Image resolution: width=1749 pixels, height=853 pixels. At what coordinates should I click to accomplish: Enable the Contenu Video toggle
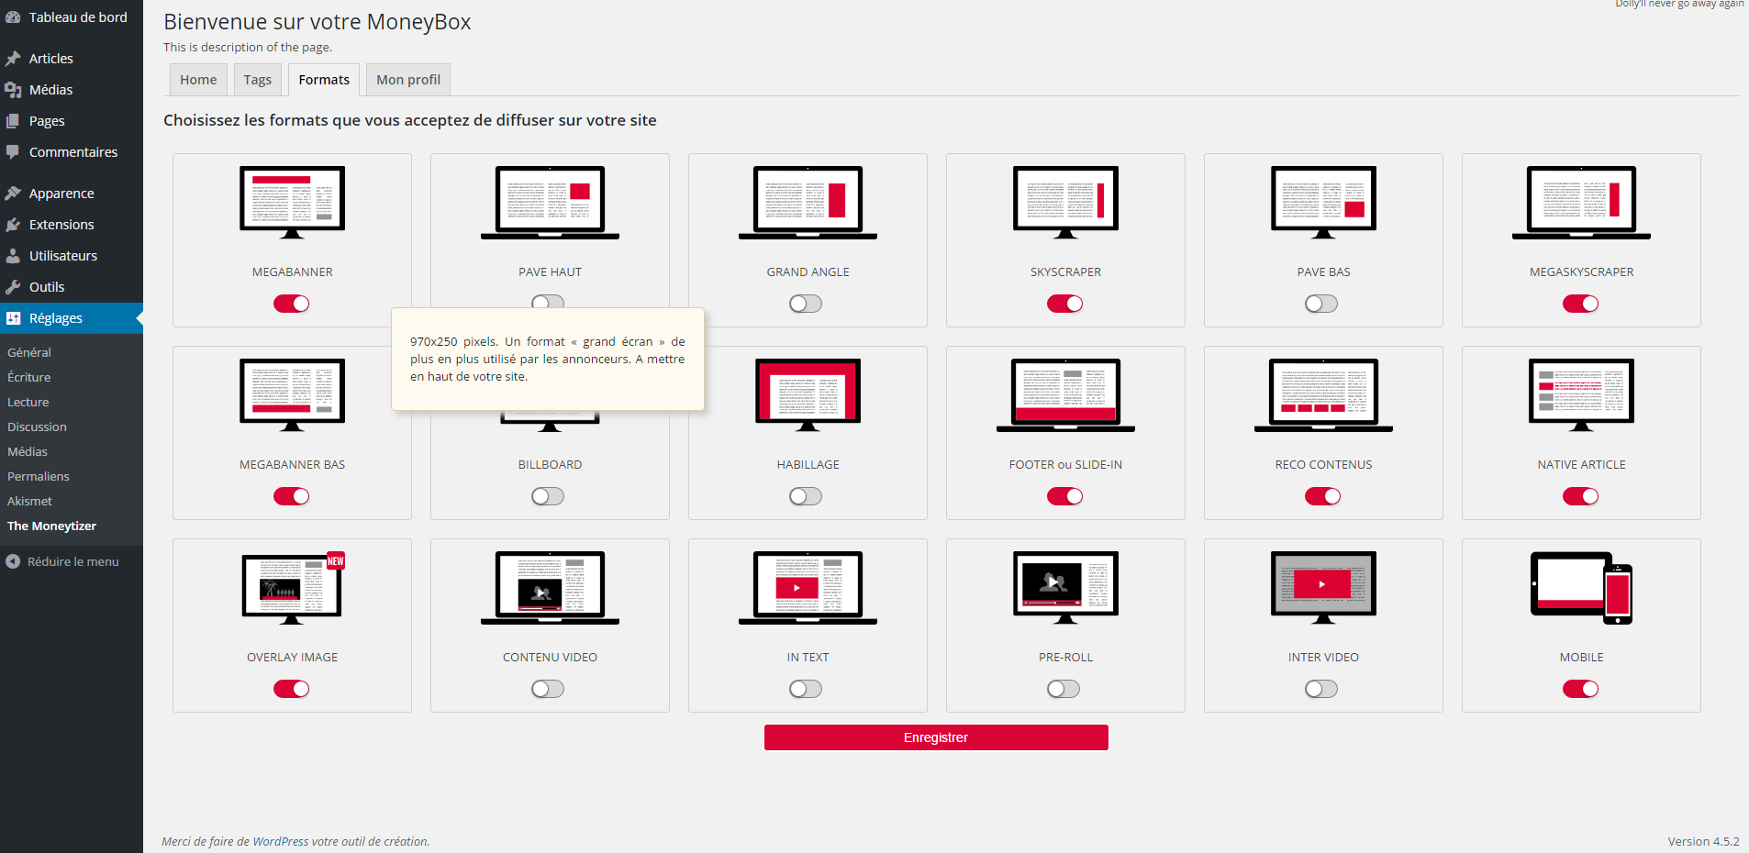coord(548,689)
